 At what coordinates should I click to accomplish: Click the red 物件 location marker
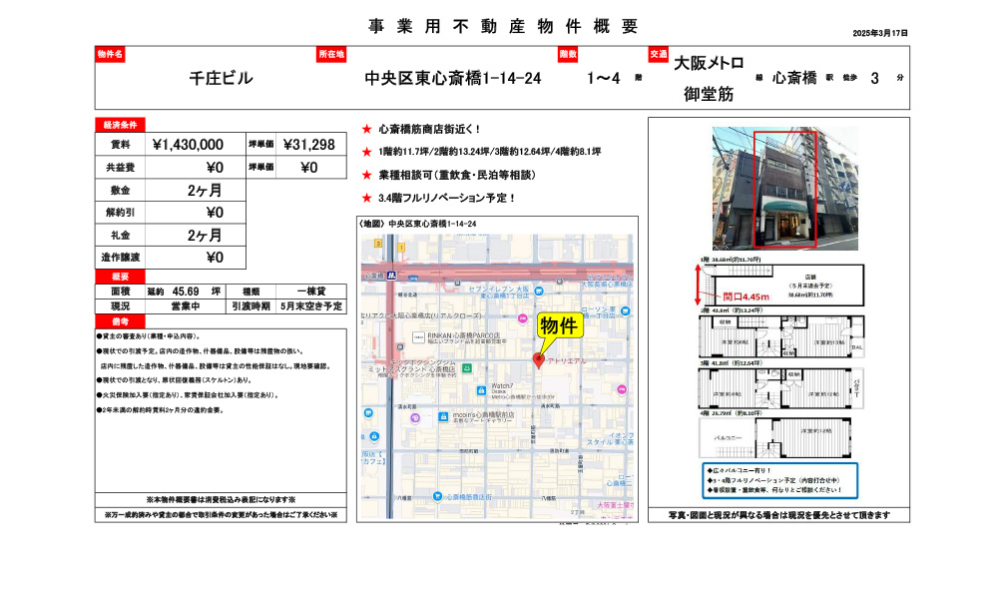pyautogui.click(x=537, y=358)
